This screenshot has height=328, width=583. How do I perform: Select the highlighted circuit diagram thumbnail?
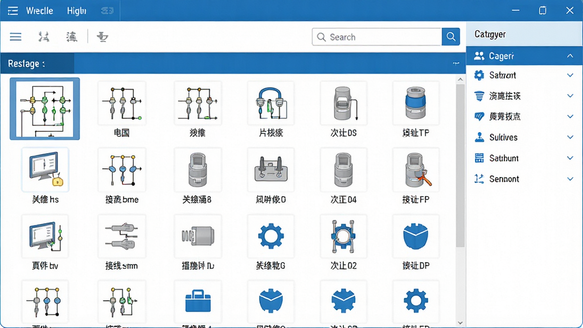44,109
